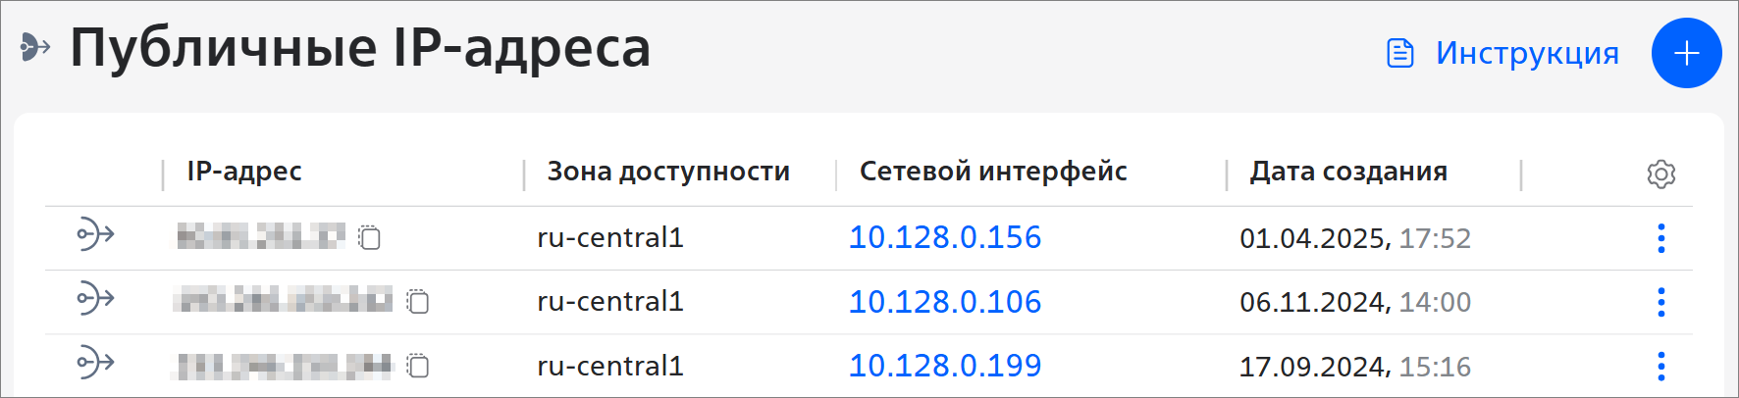Viewport: 1739px width, 398px height.
Task: Copy the IP address in the first row
Action: [x=370, y=237]
